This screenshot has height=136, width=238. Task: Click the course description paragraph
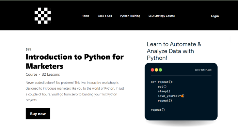click(x=75, y=91)
